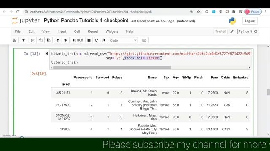Viewport: 270px width, 151px height.
Task: Open the Cell menu
Action: pyautogui.click(x=77, y=31)
